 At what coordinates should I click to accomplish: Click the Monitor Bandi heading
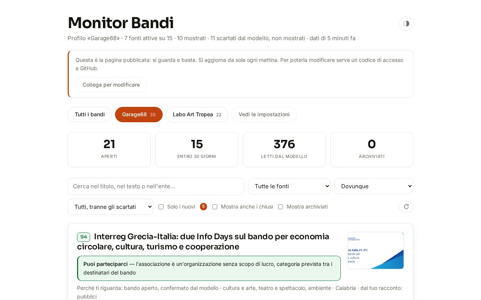pos(121,23)
